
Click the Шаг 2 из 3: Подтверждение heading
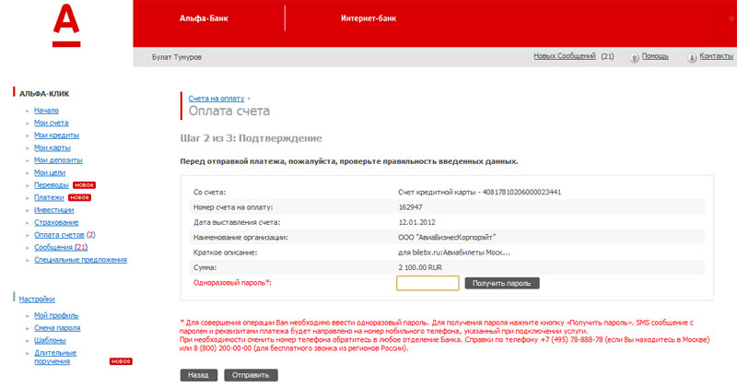(x=251, y=138)
